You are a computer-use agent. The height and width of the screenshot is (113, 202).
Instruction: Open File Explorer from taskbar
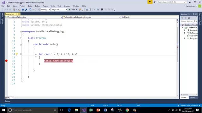pos(76,110)
